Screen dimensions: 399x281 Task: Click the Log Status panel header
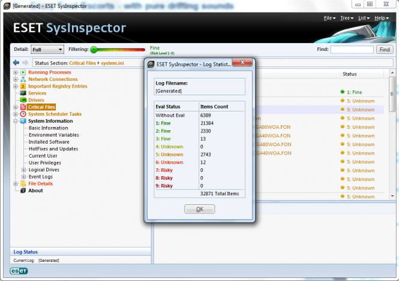coord(80,252)
